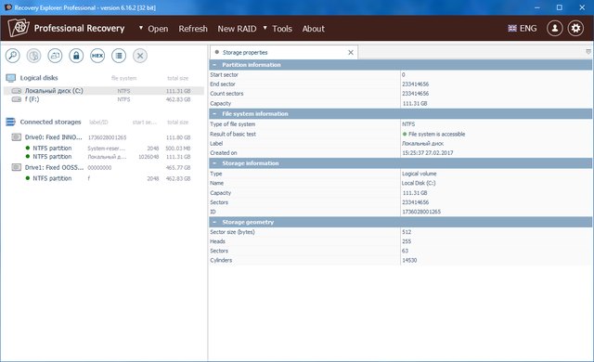Click the HEX viewer icon

coord(97,56)
